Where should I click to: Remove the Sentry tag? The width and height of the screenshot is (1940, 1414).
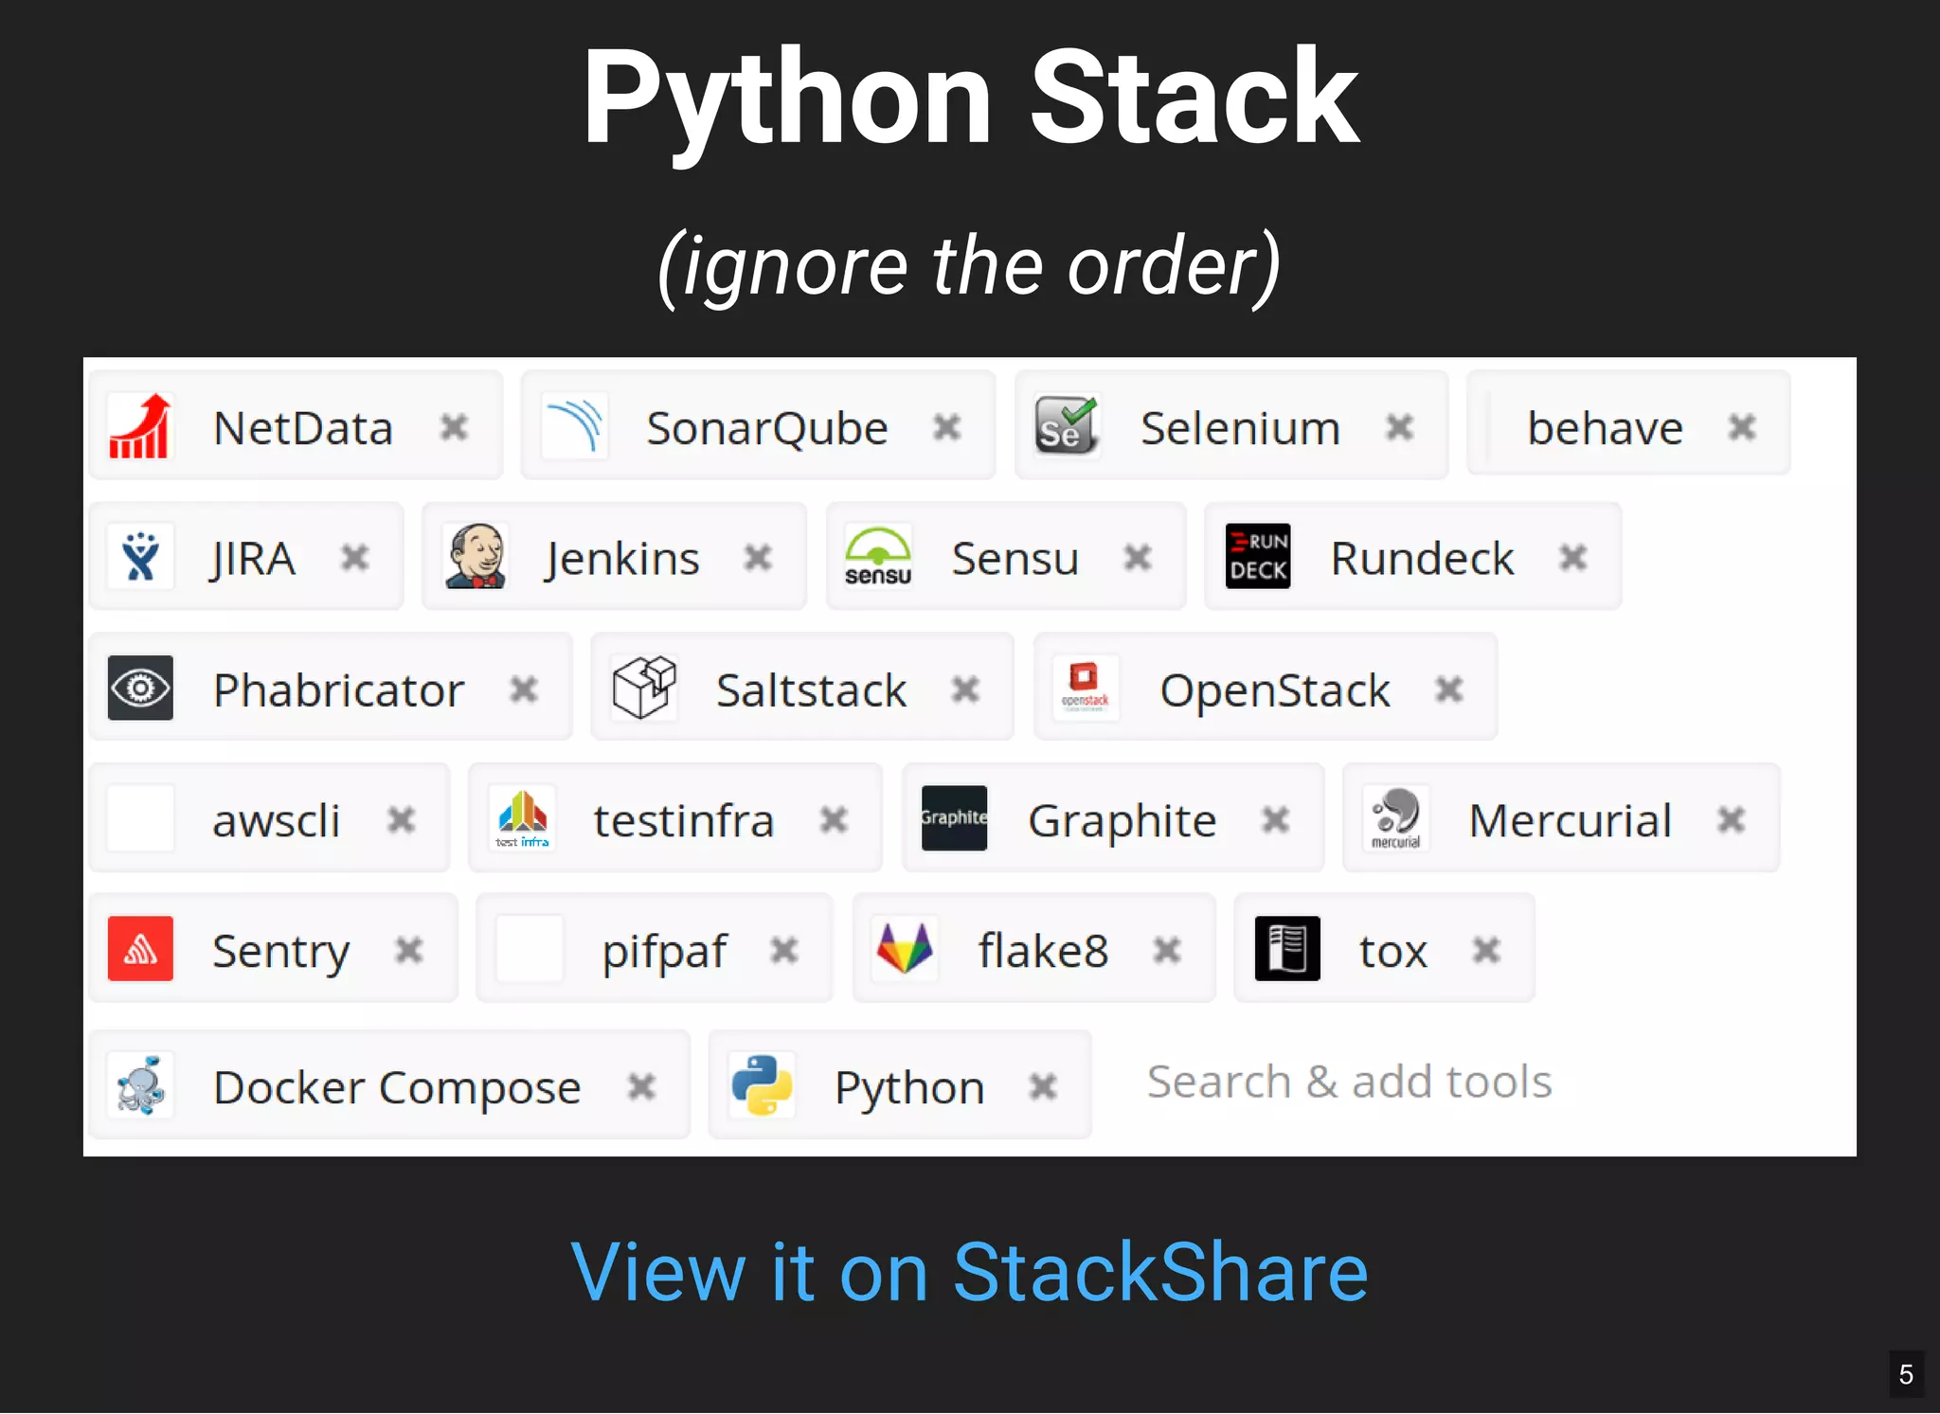(x=409, y=950)
